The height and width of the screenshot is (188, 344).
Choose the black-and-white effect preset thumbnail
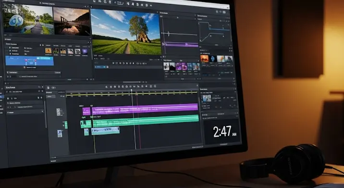coord(166,66)
